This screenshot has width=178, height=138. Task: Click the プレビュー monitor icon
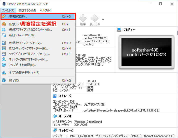[119, 30]
